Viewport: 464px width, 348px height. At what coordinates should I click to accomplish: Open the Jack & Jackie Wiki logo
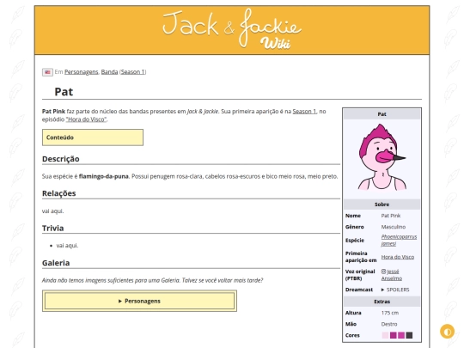pos(232,29)
